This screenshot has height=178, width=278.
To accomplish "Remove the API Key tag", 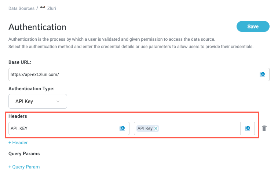I will click(156, 128).
